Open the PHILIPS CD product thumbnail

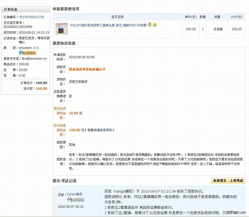[61, 29]
